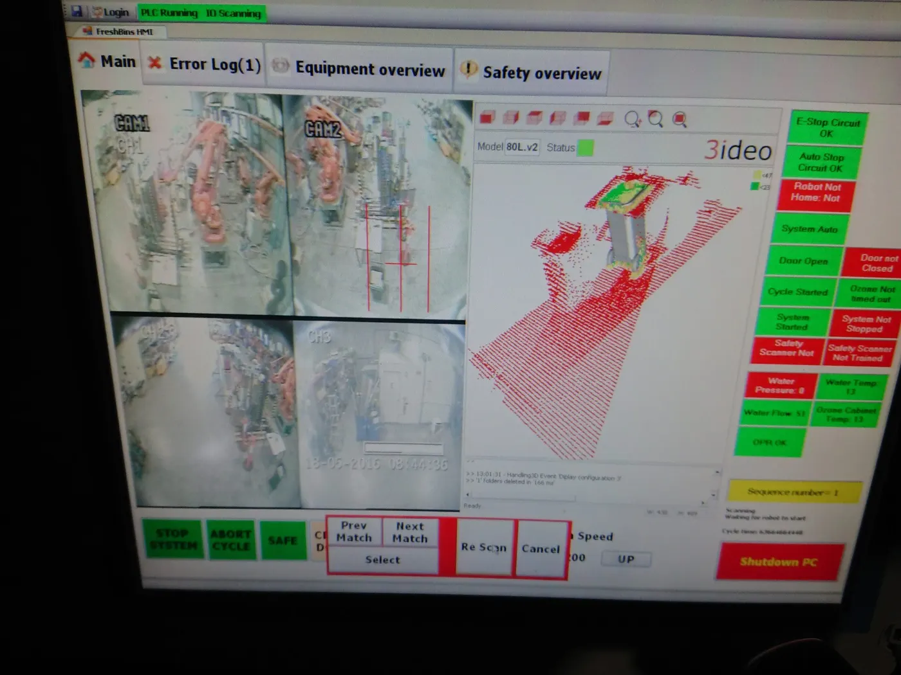Click the Prev Match button
This screenshot has width=901, height=675.
[355, 532]
